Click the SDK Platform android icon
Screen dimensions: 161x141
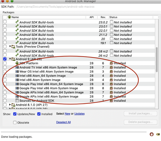17,63
